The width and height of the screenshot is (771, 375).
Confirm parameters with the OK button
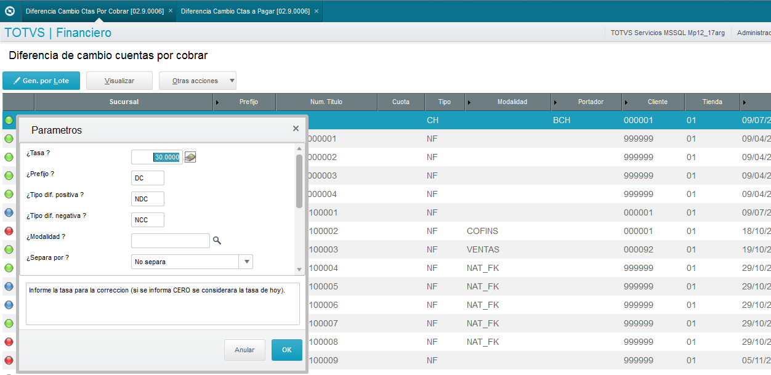[287, 350]
